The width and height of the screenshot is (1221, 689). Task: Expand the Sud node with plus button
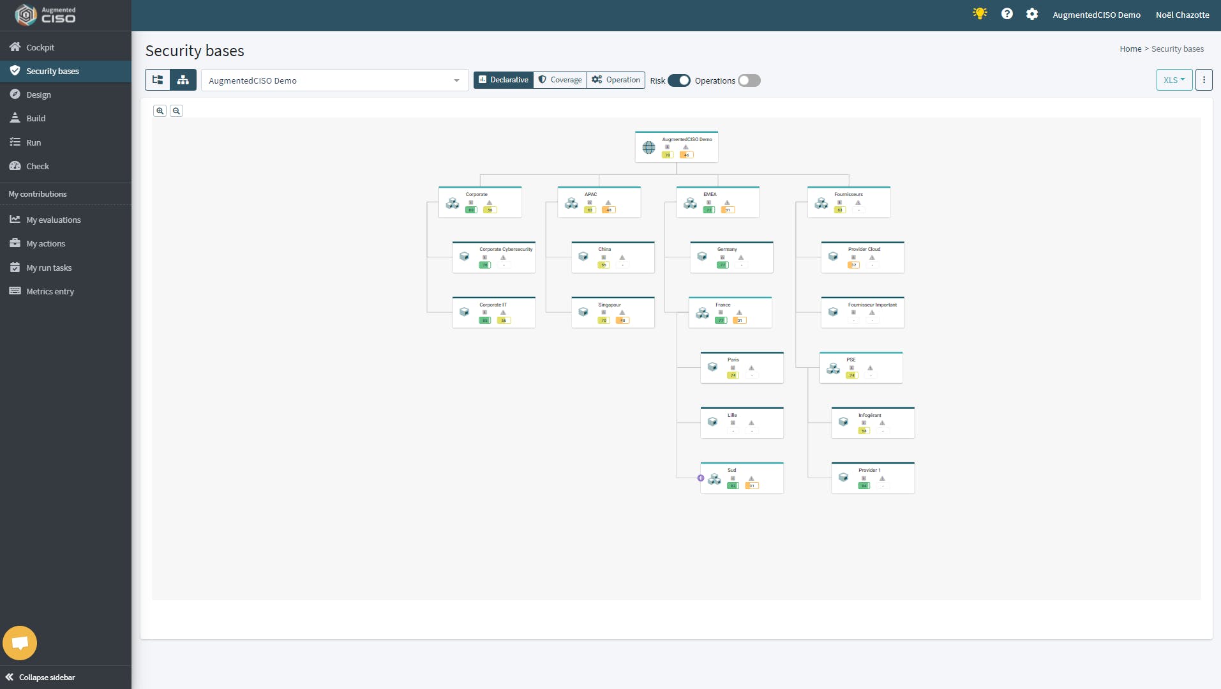(x=701, y=478)
